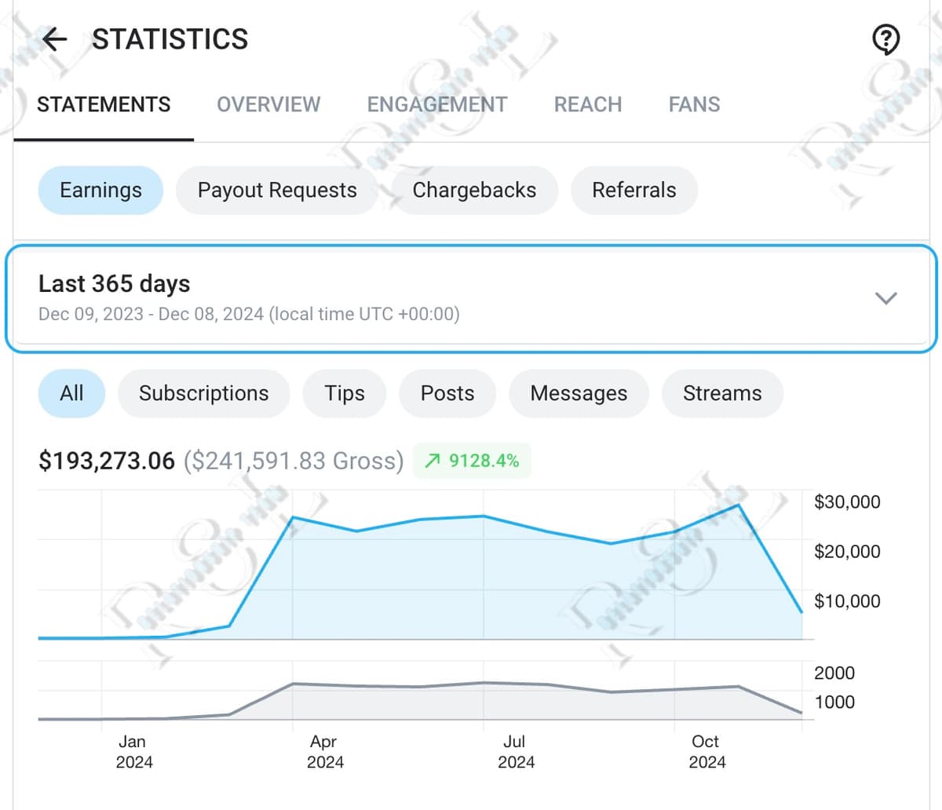The image size is (942, 810).
Task: Switch to the REACH tab
Action: click(x=587, y=104)
